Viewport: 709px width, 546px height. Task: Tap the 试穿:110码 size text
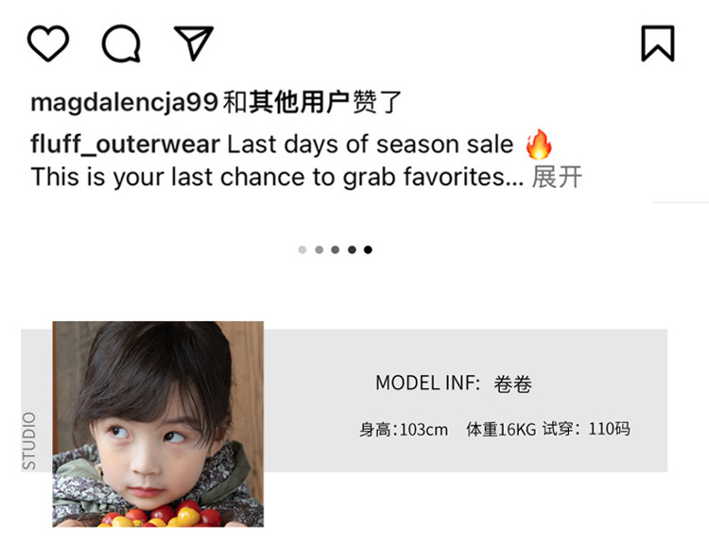(x=586, y=429)
